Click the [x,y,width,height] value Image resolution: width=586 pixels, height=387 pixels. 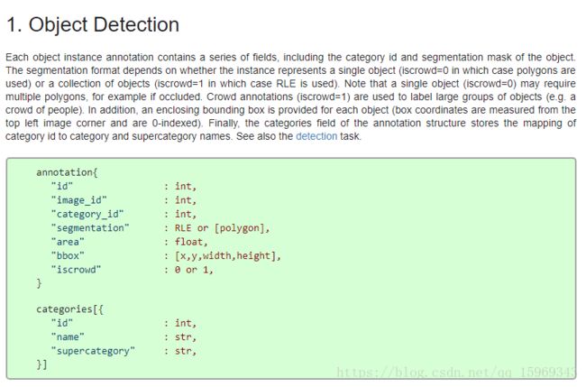[227, 256]
